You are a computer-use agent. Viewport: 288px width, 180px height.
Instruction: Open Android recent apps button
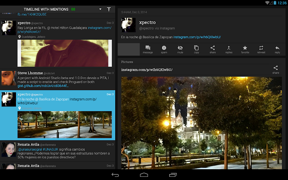pos(173,175)
